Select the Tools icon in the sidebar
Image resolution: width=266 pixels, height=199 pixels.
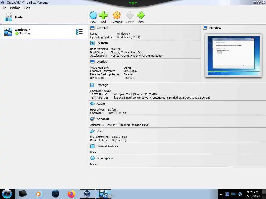point(8,17)
